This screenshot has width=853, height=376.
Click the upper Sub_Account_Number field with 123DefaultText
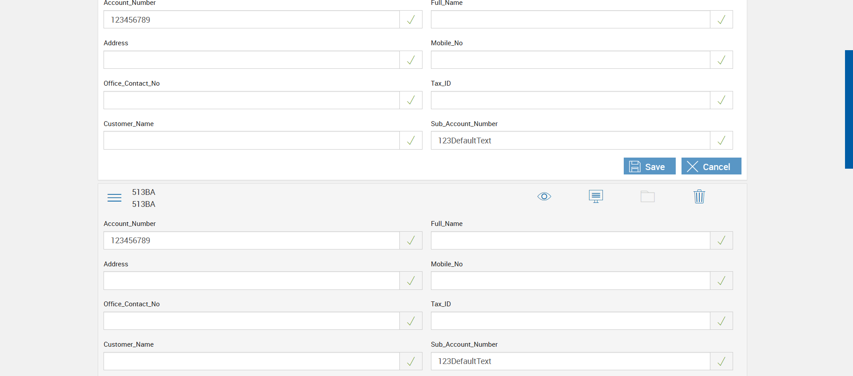click(x=570, y=140)
